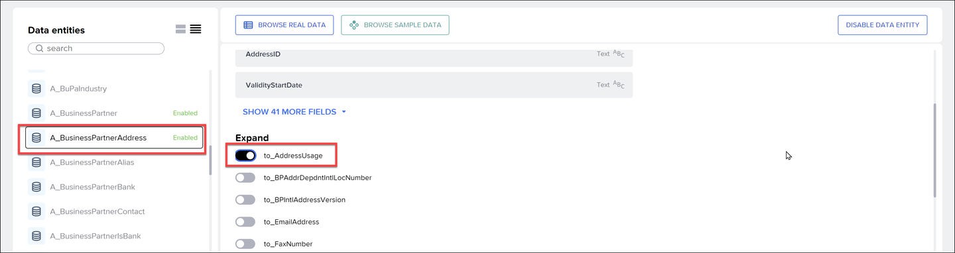This screenshot has height=253, width=955.
Task: Click the table icon on Browse Real Data
Action: click(x=248, y=25)
